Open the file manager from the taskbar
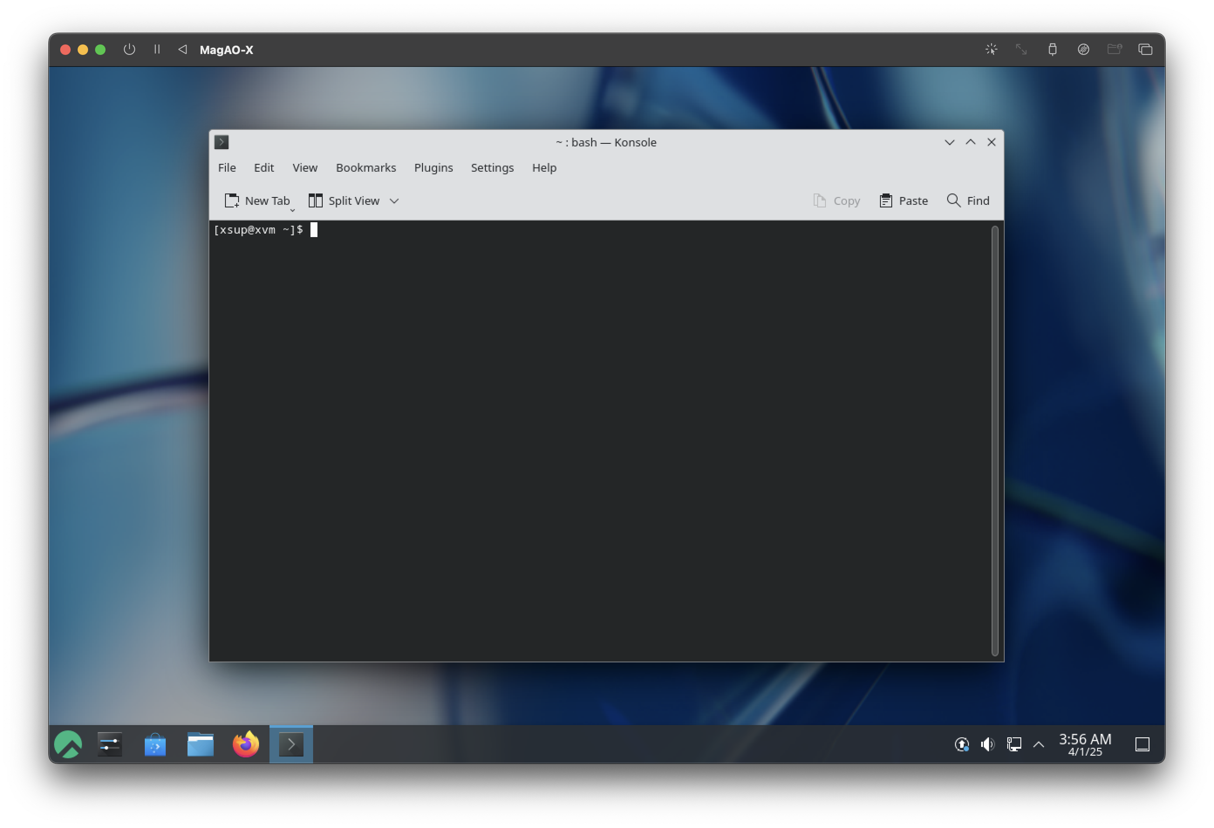 tap(201, 744)
